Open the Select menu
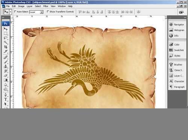 [x=38, y=6]
